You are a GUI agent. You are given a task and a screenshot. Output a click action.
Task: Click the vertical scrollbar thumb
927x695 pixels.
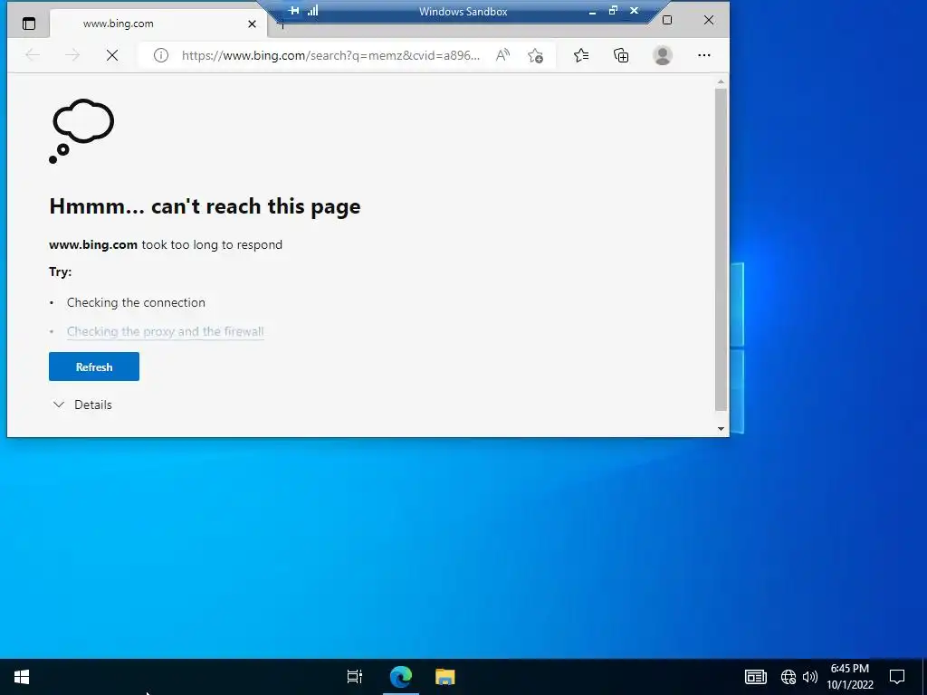721,249
